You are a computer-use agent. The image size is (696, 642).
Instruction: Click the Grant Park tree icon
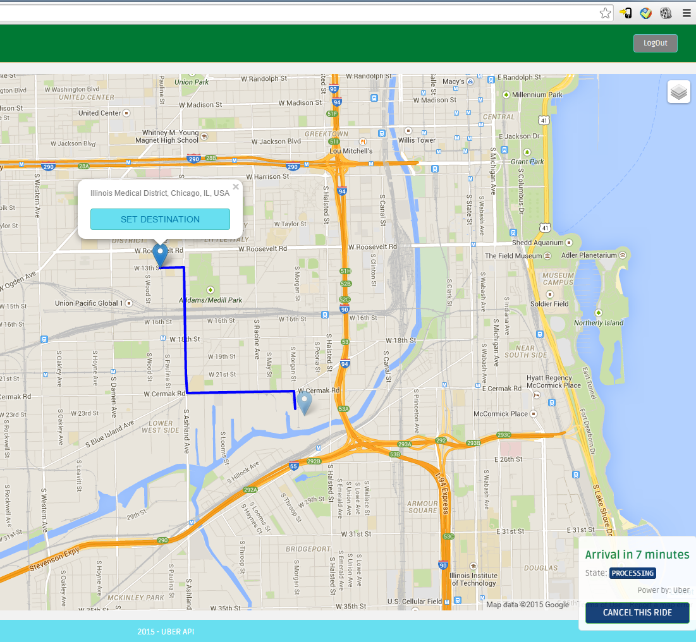tap(527, 152)
